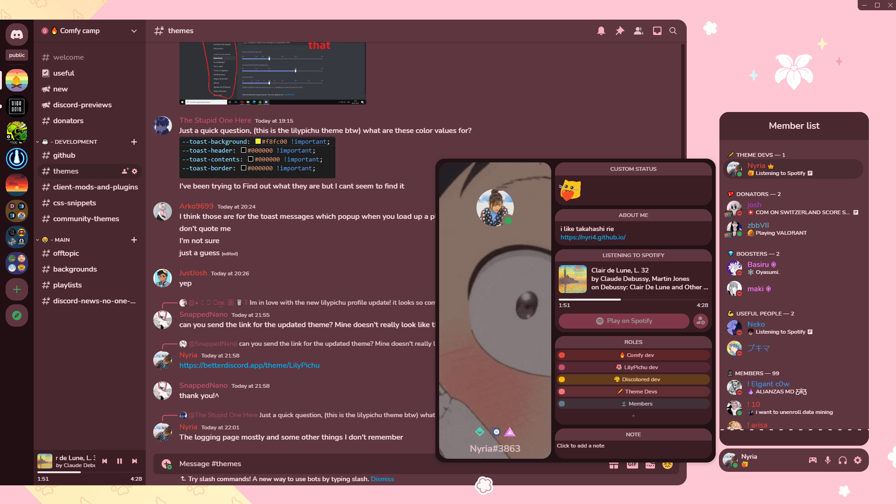Screen dimensions: 896x504
Task: Select josh in member list
Action: [x=793, y=208]
